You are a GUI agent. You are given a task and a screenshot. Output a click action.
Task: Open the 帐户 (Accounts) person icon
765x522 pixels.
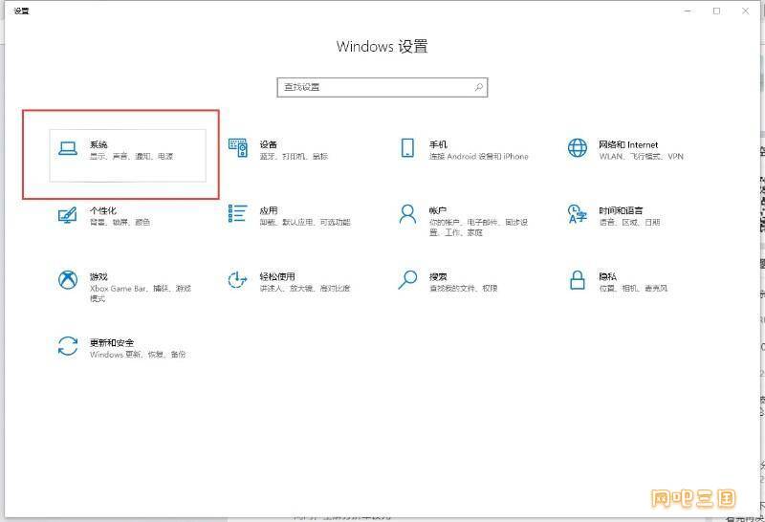pyautogui.click(x=407, y=214)
